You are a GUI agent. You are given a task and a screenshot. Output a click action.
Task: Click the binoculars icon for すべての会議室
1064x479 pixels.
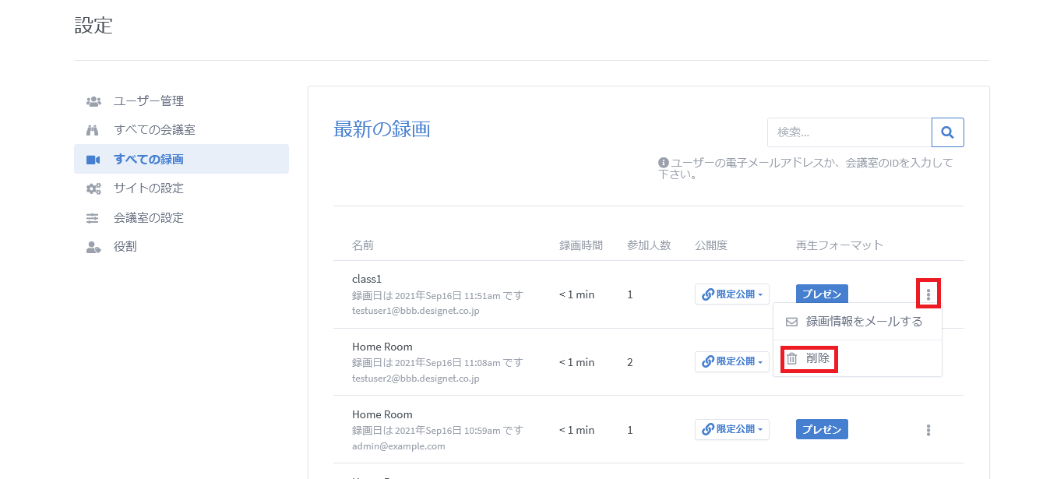click(x=93, y=130)
